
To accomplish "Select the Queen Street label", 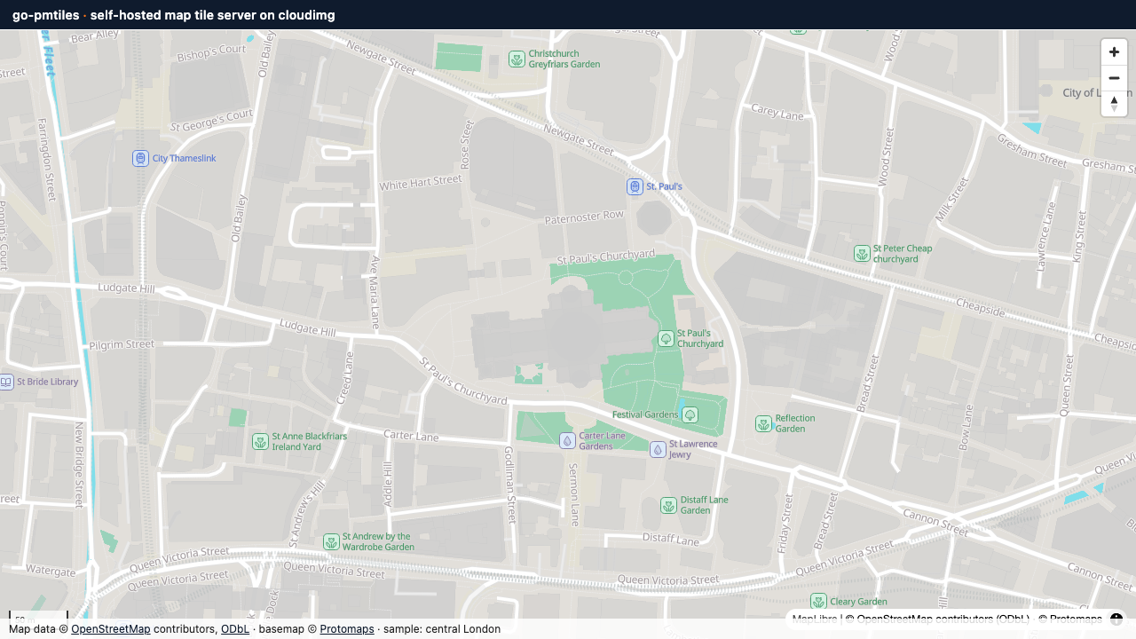I will point(1067,385).
